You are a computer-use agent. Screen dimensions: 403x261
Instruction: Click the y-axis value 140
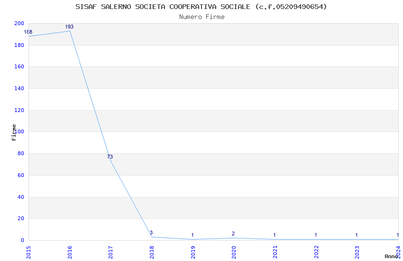[x=19, y=88]
